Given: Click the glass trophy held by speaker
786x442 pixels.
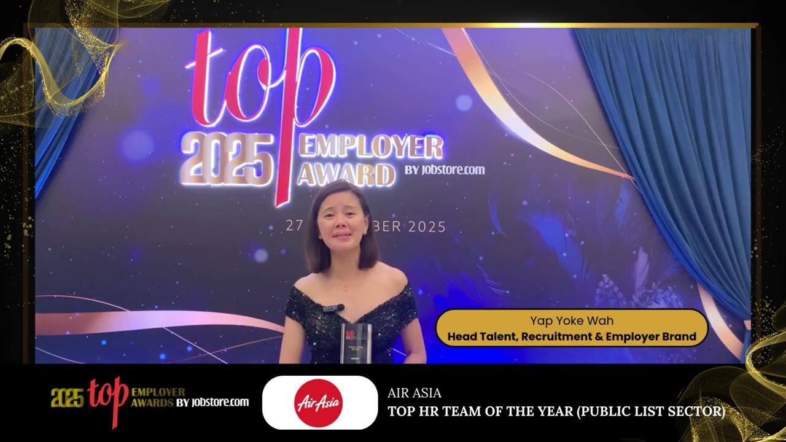Looking at the screenshot, I should [356, 343].
